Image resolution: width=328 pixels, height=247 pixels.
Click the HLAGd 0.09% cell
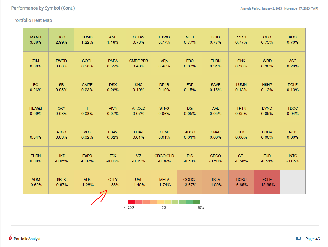point(35,111)
